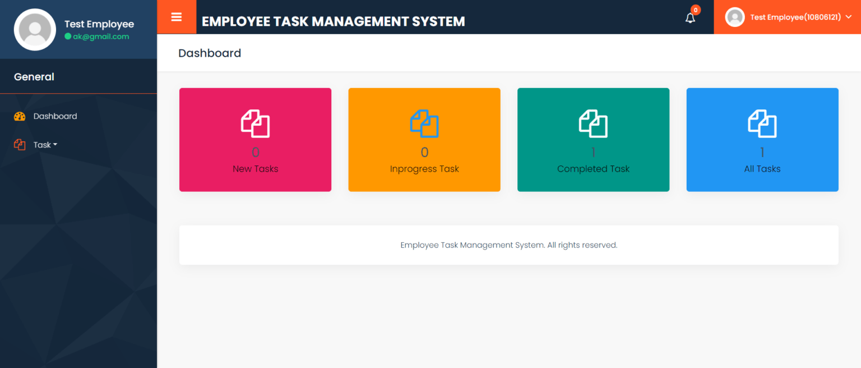Click the Task copy icon in sidebar

[x=18, y=144]
